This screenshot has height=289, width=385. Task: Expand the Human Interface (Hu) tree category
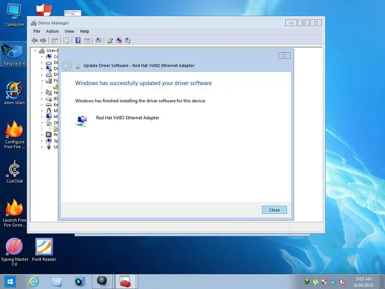pyautogui.click(x=42, y=93)
